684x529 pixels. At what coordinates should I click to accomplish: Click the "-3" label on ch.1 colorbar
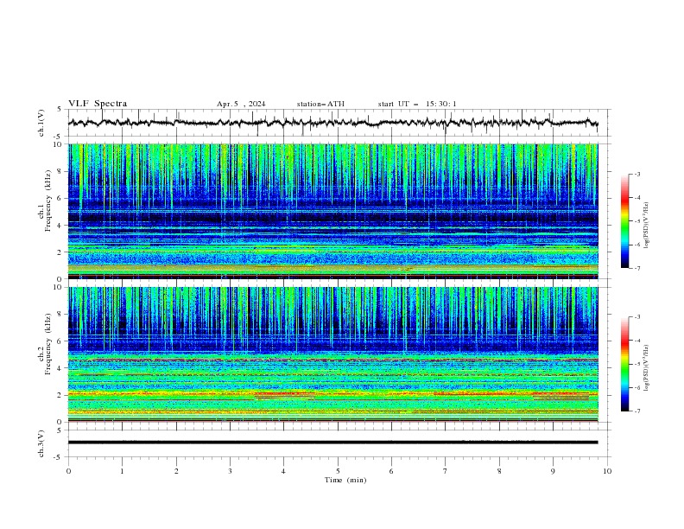point(637,174)
